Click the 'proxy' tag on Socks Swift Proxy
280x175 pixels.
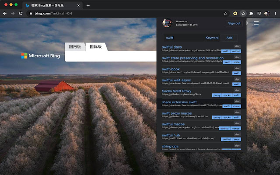click(x=217, y=95)
